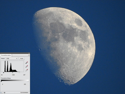The height and width of the screenshot is (94, 125).
Task: Click the output value 255
Action: (x=25, y=84)
